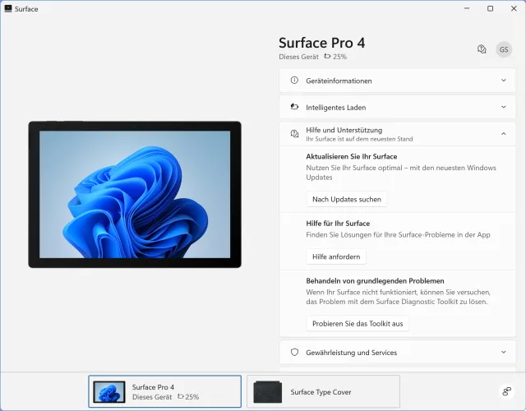
Task: Click the info icon beside Geräteinformationen
Action: [295, 81]
